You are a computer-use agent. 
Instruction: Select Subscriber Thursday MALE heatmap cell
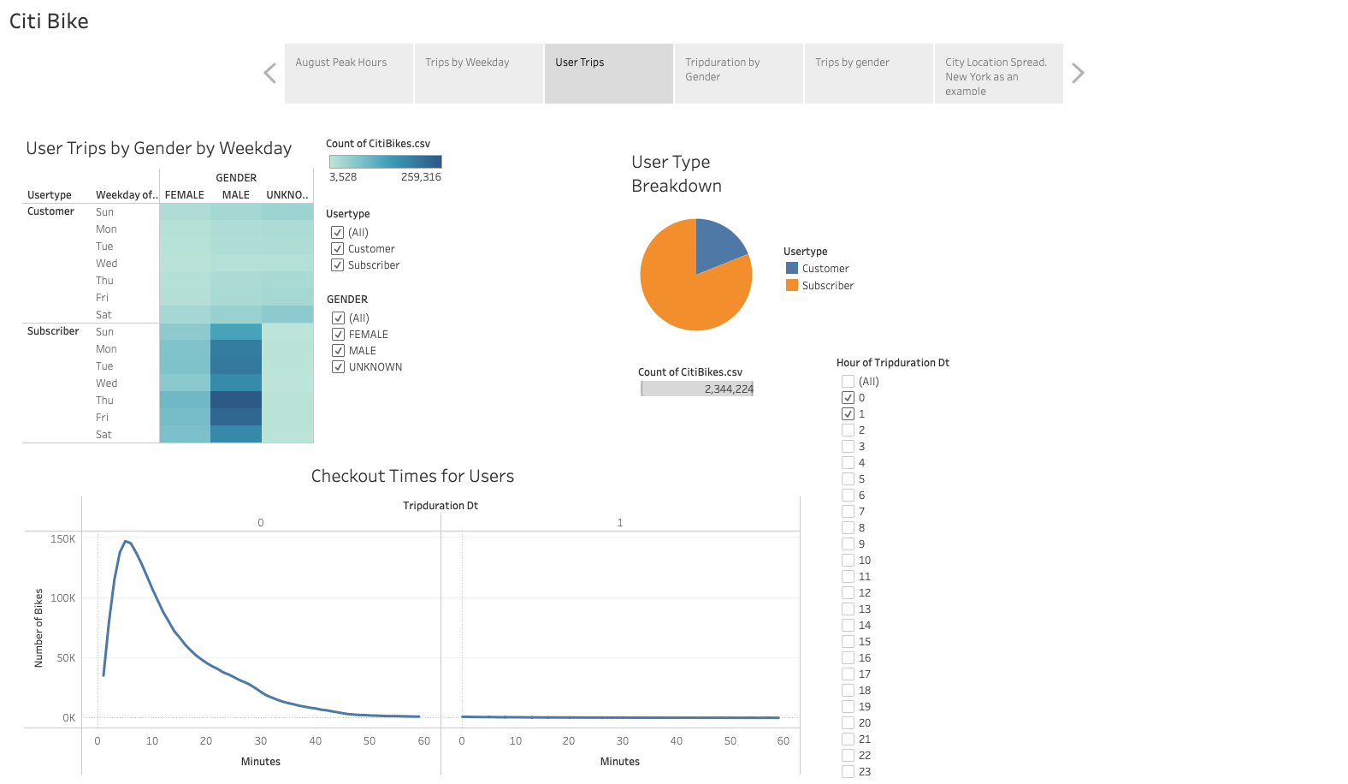(236, 401)
